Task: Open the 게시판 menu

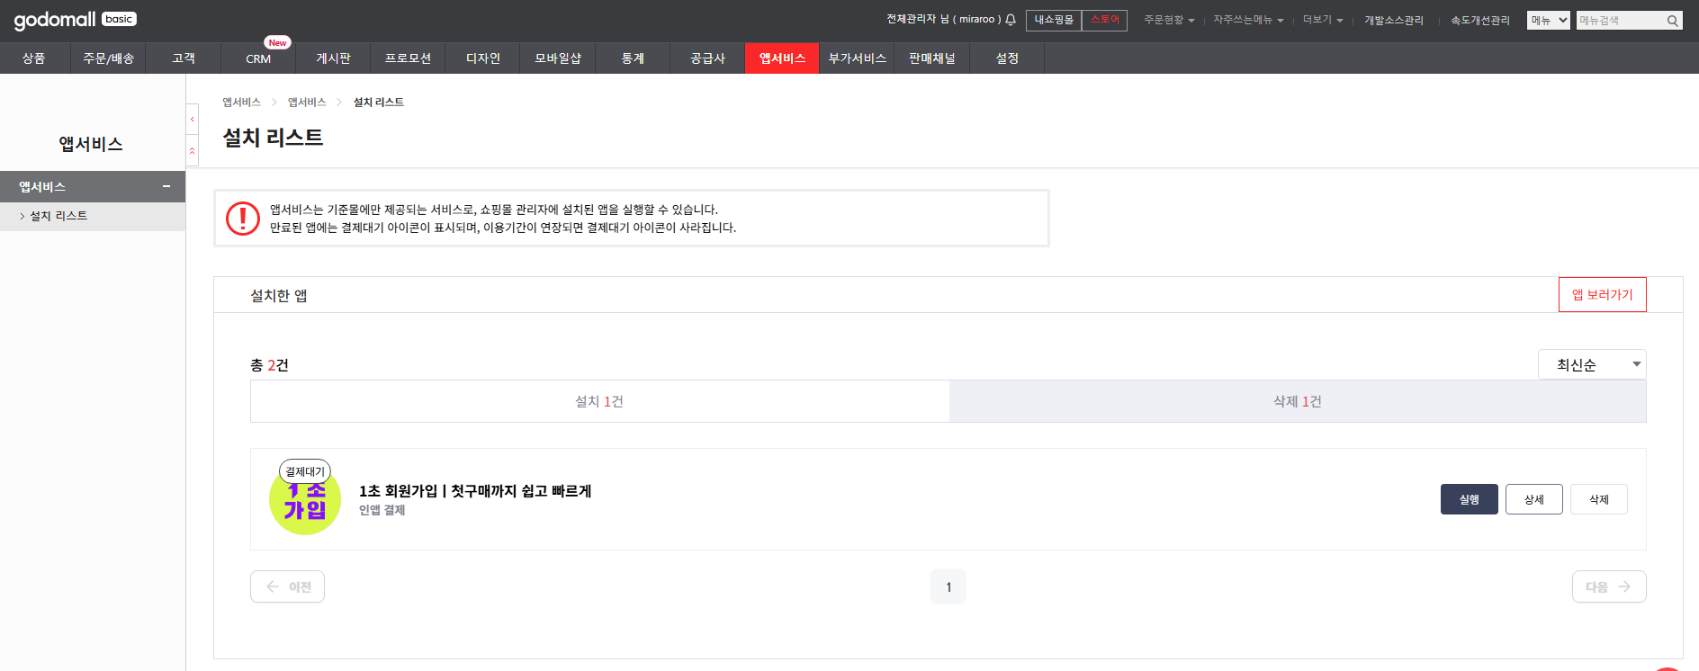Action: (333, 58)
